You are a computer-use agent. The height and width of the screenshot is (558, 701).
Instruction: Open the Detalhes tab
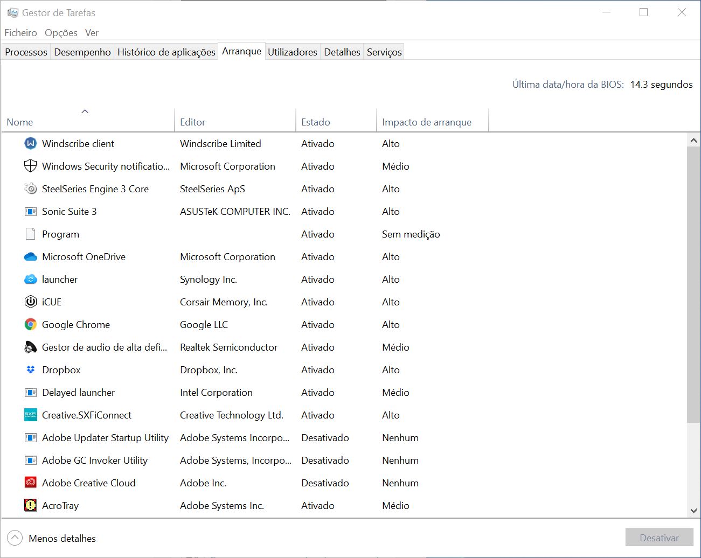342,52
